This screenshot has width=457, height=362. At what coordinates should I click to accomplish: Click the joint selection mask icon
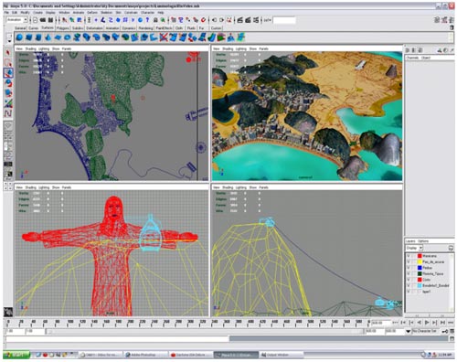click(103, 20)
